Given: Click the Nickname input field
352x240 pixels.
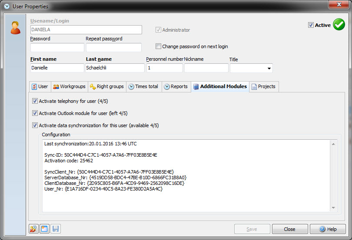Looking at the screenshot, I should tap(206, 68).
